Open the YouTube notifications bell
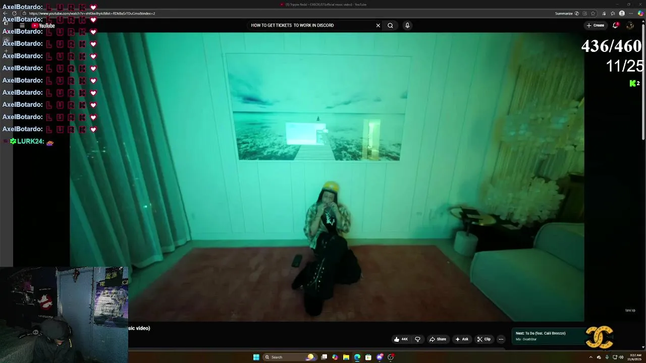This screenshot has height=363, width=646. (x=615, y=25)
